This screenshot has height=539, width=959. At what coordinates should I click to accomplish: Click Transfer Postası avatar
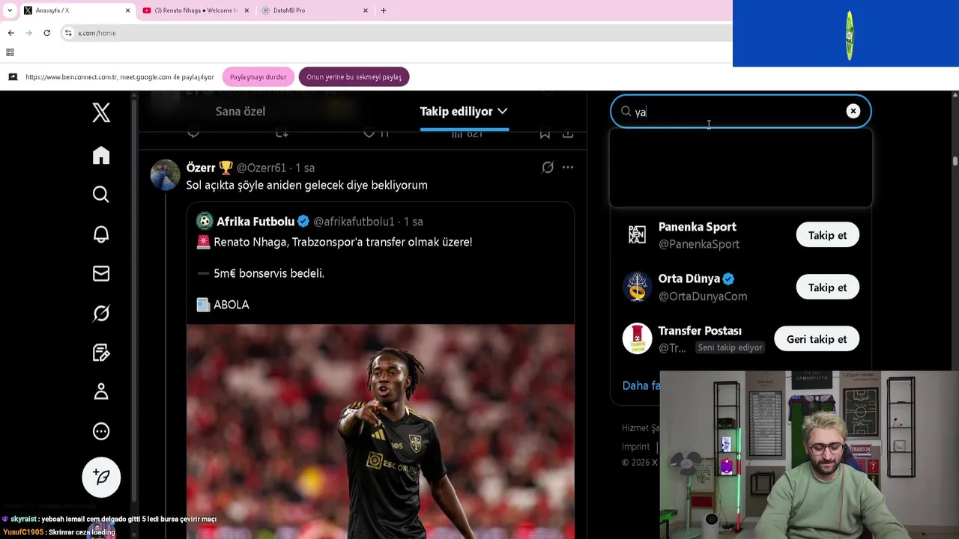click(x=637, y=339)
